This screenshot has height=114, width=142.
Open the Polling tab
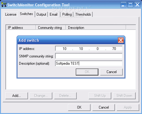point(67,14)
